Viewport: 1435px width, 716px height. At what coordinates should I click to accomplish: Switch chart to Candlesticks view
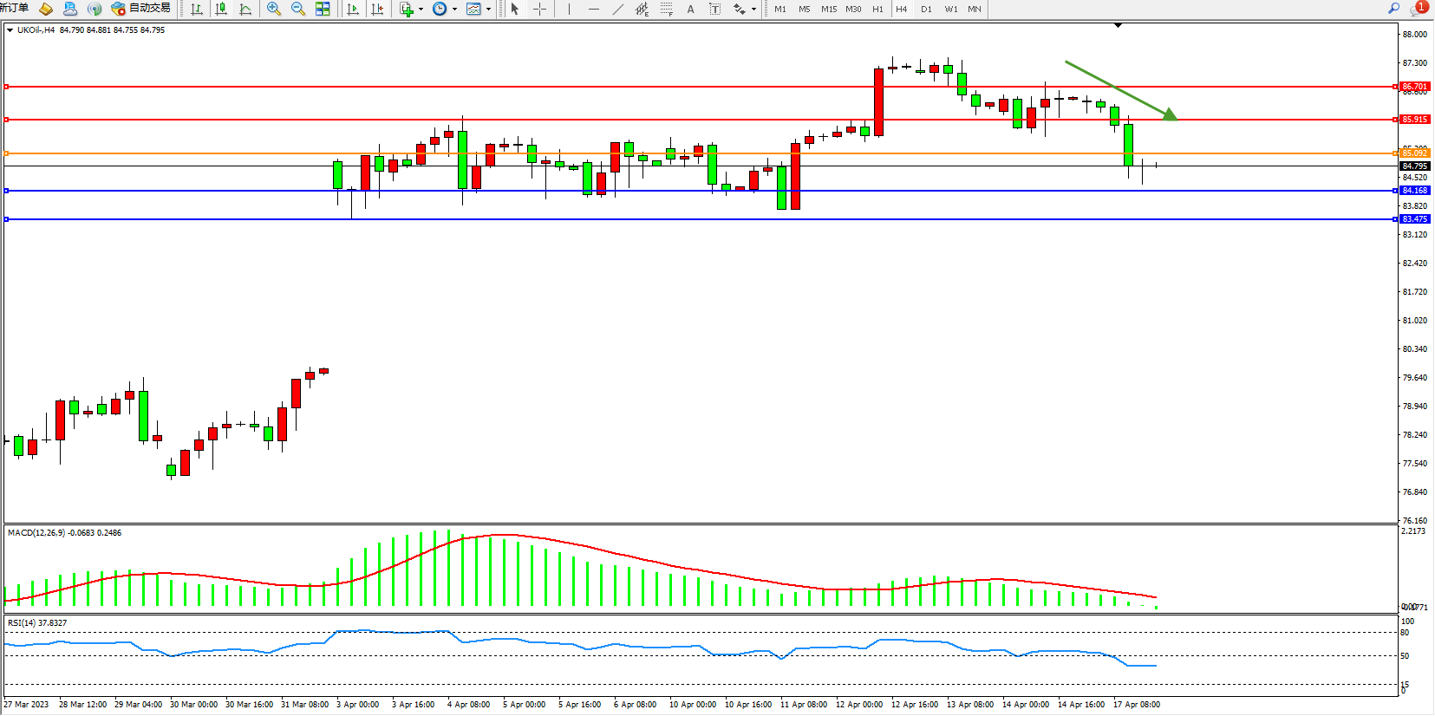(221, 9)
